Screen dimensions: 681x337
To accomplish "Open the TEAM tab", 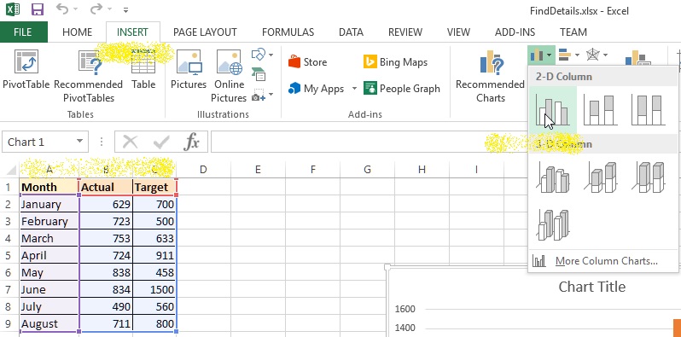I will pyautogui.click(x=573, y=32).
